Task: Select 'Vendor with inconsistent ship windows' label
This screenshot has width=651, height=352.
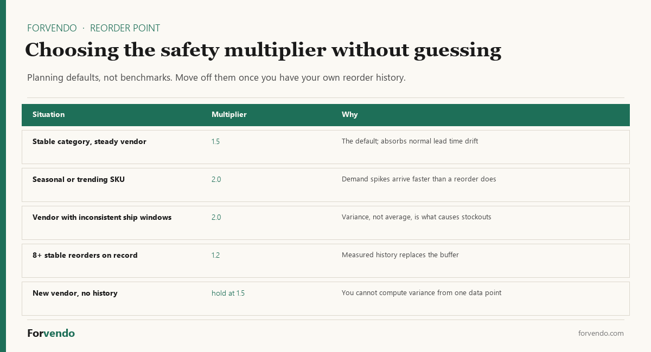Action: 102,217
